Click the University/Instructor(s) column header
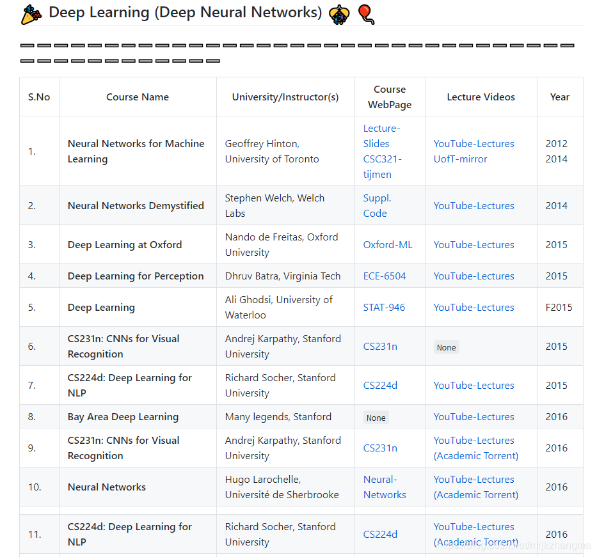 click(x=285, y=97)
